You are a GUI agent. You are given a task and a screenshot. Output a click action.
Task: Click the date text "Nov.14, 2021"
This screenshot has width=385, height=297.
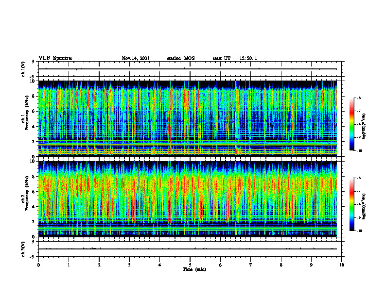click(x=136, y=58)
